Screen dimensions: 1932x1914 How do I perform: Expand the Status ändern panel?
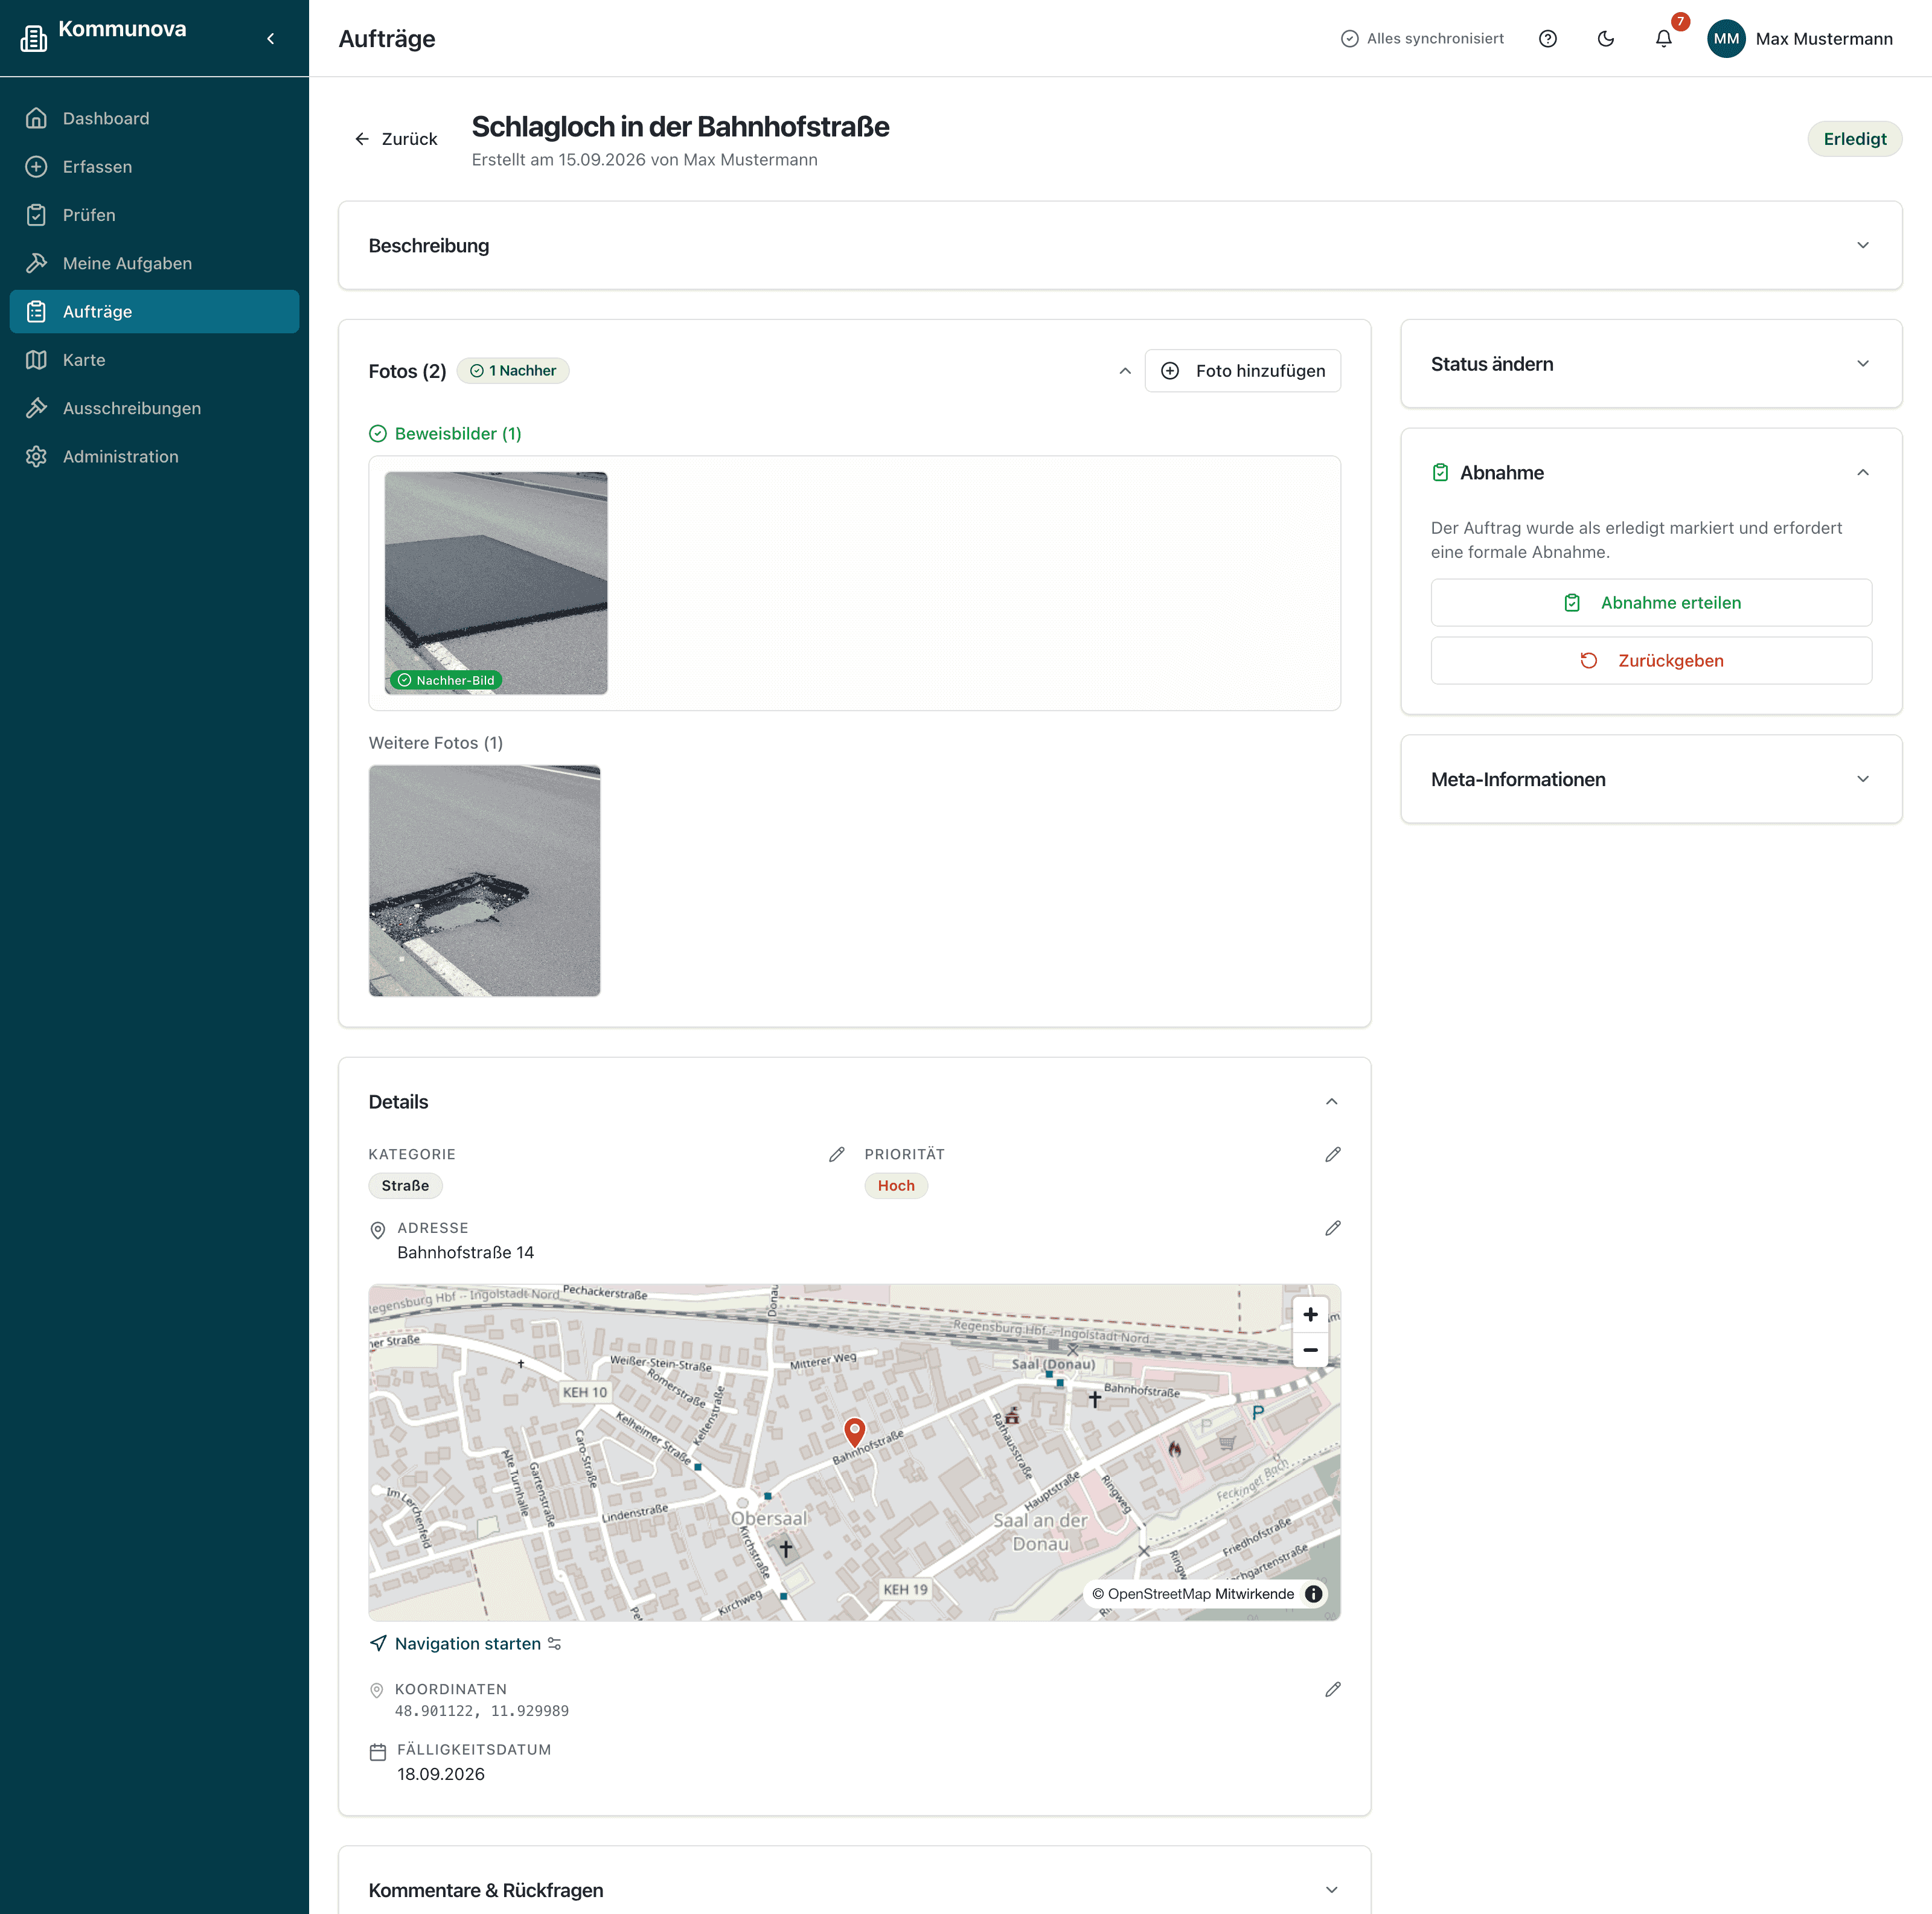pos(1651,364)
